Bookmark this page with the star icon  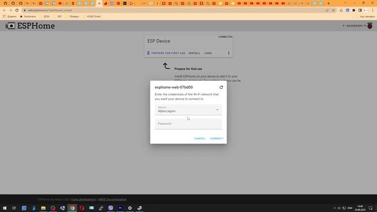click(x=333, y=11)
